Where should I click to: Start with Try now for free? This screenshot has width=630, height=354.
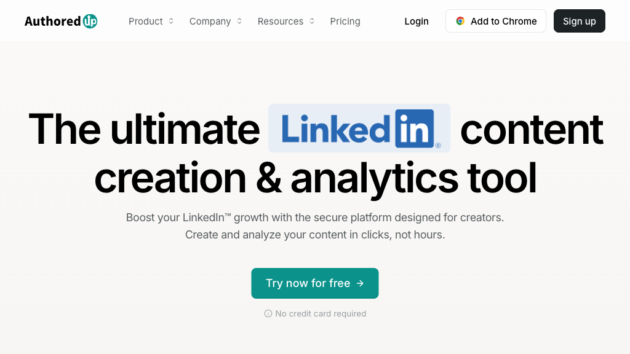[x=308, y=283]
